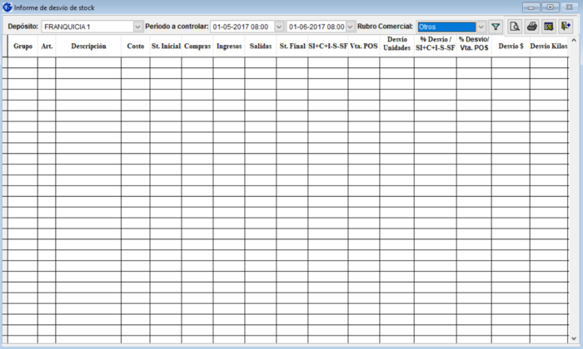Maximize the Informe de desvío window

(550, 7)
